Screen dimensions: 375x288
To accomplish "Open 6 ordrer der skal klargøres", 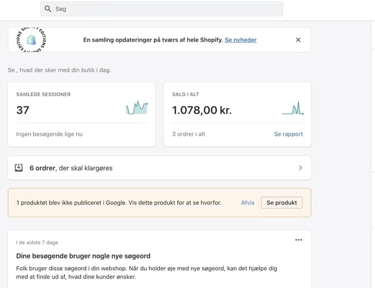I will tap(159, 168).
